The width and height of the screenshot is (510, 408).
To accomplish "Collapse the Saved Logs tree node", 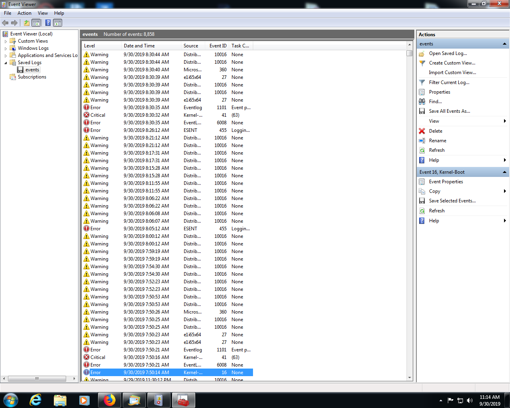I will click(x=6, y=63).
